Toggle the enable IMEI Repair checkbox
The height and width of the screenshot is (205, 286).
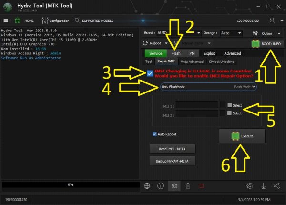point(150,73)
